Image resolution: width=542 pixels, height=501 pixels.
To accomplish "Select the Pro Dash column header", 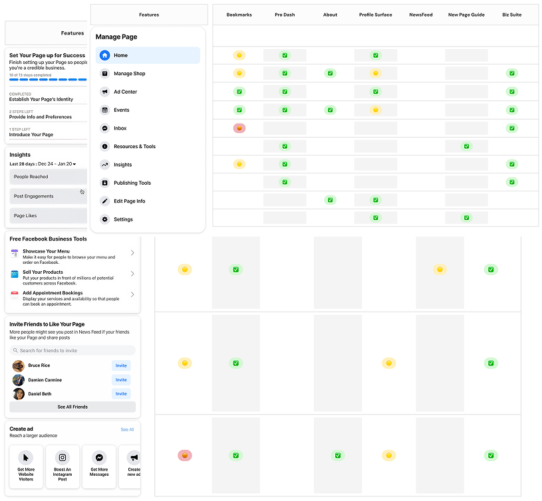I will (285, 15).
